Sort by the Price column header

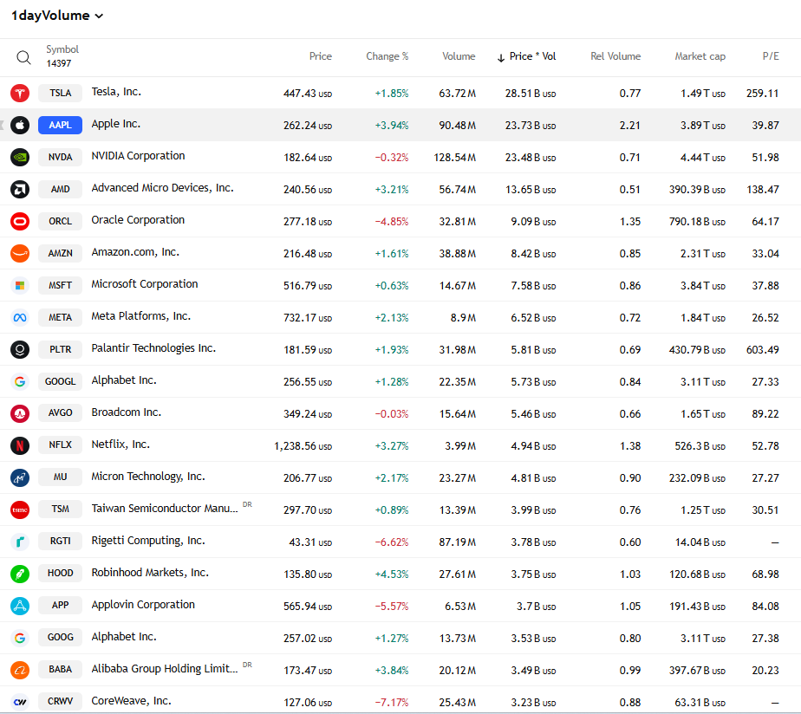(320, 56)
